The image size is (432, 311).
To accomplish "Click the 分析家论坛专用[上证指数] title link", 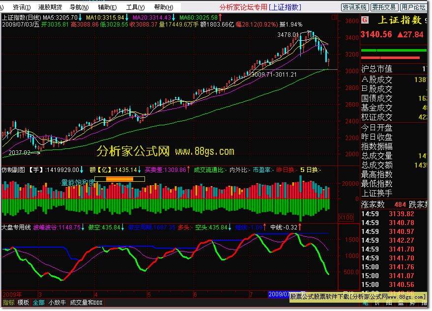I will click(260, 7).
